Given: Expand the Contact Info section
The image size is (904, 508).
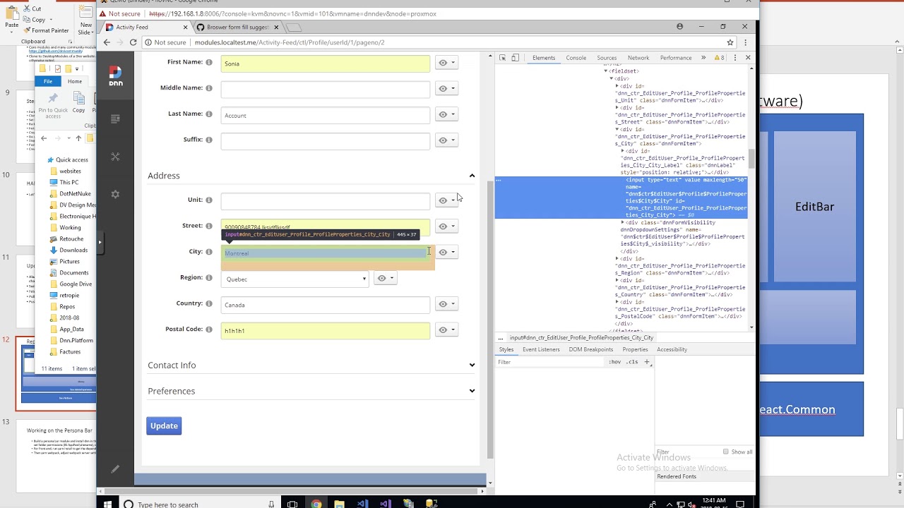Looking at the screenshot, I should coord(472,365).
